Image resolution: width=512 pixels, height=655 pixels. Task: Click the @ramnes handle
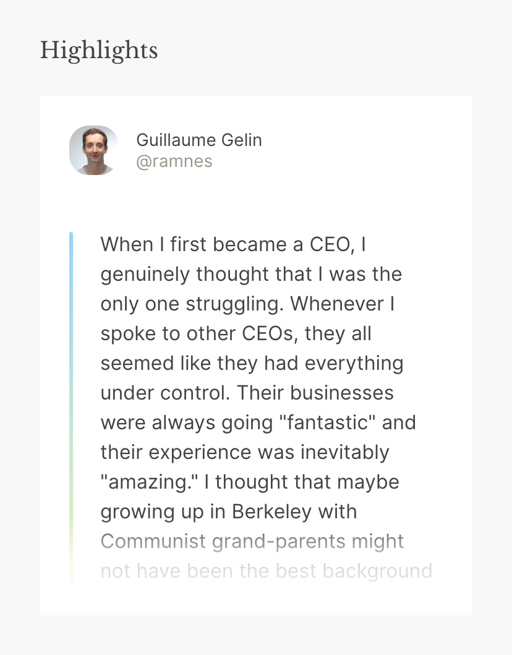pos(174,161)
